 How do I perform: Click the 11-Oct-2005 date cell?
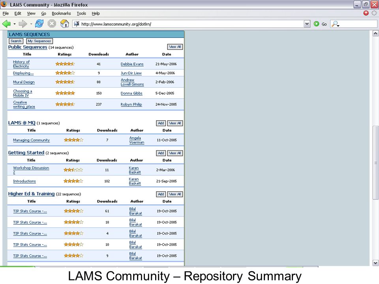pyautogui.click(x=167, y=140)
